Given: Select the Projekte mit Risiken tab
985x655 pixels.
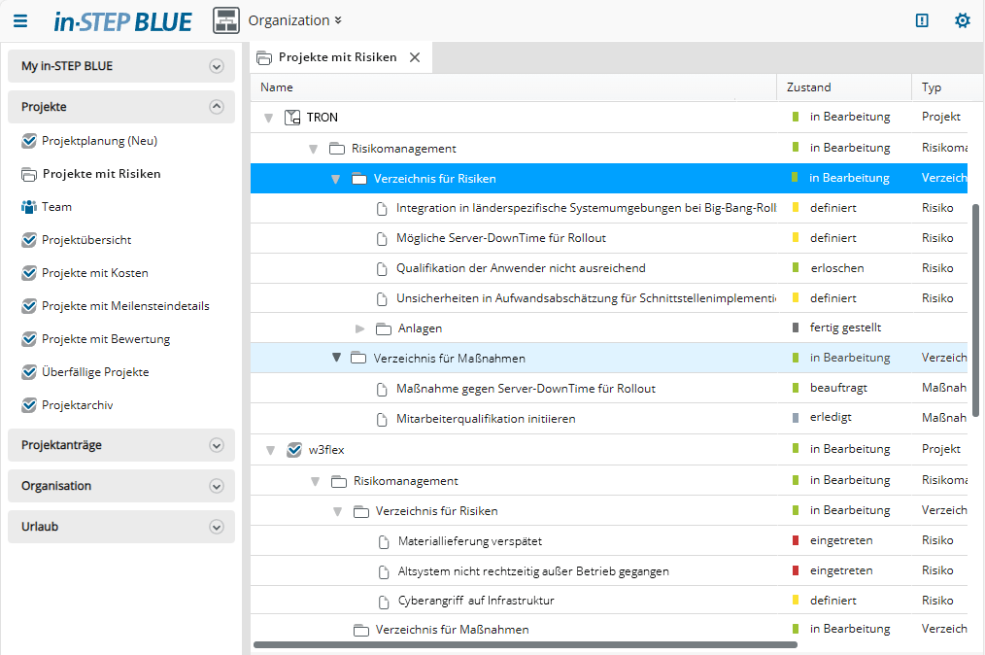Looking at the screenshot, I should point(337,57).
